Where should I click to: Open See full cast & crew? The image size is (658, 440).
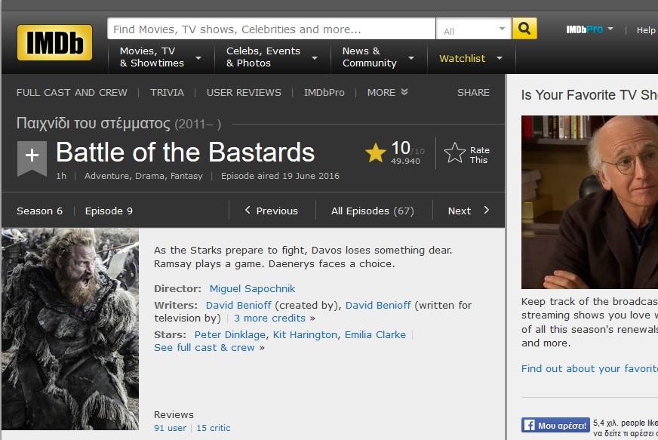coord(204,348)
